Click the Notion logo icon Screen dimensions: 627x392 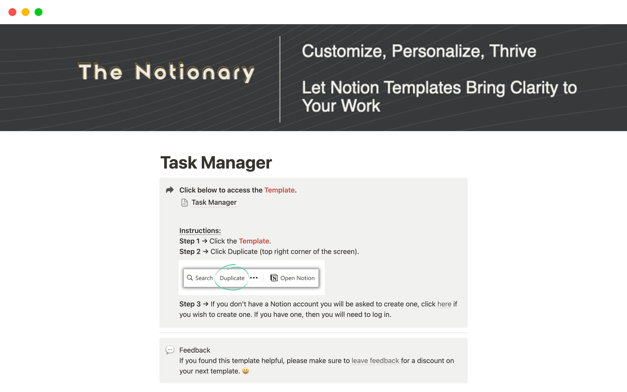click(274, 278)
